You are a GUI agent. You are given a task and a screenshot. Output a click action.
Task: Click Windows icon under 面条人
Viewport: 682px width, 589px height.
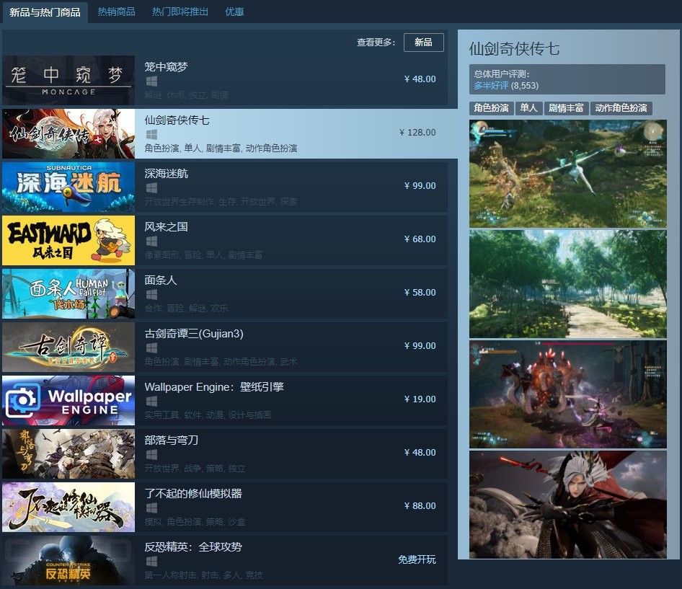pos(151,294)
